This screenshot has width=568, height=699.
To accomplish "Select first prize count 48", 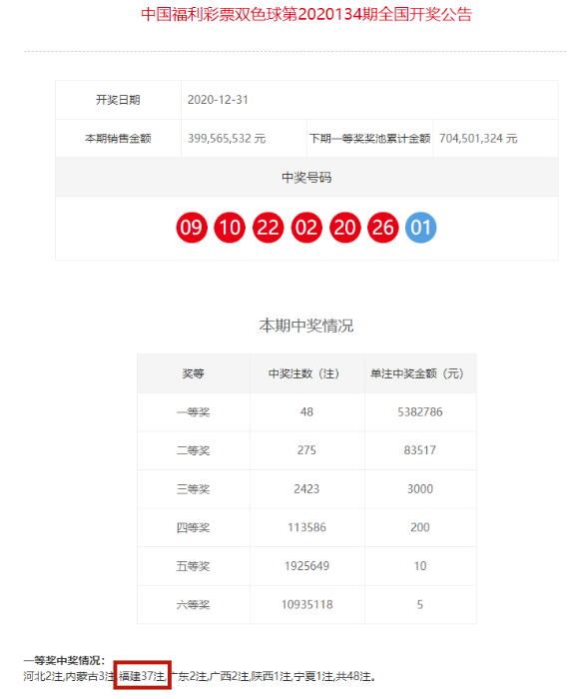I will 306,411.
